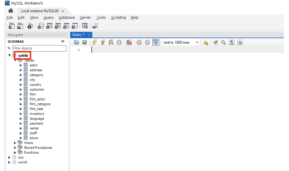Open the Server menu
289x171 pixels.
click(x=85, y=18)
